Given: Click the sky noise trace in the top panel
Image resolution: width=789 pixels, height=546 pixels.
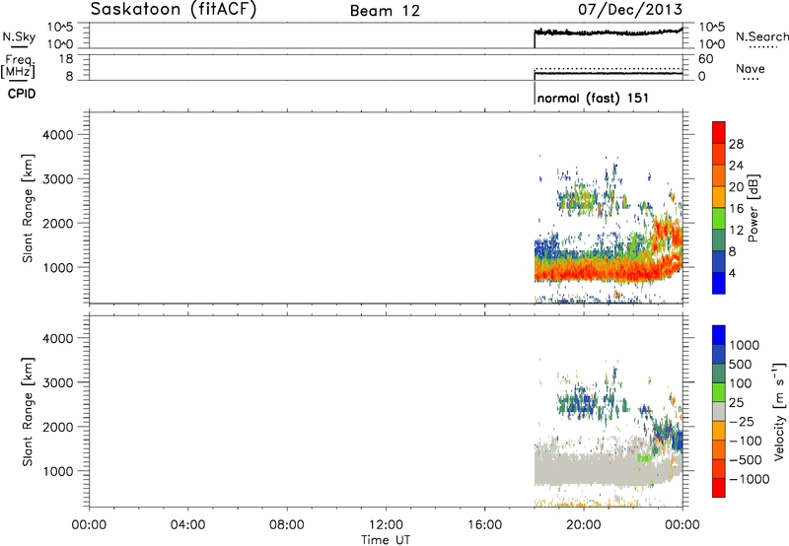Looking at the screenshot, I should (608, 33).
